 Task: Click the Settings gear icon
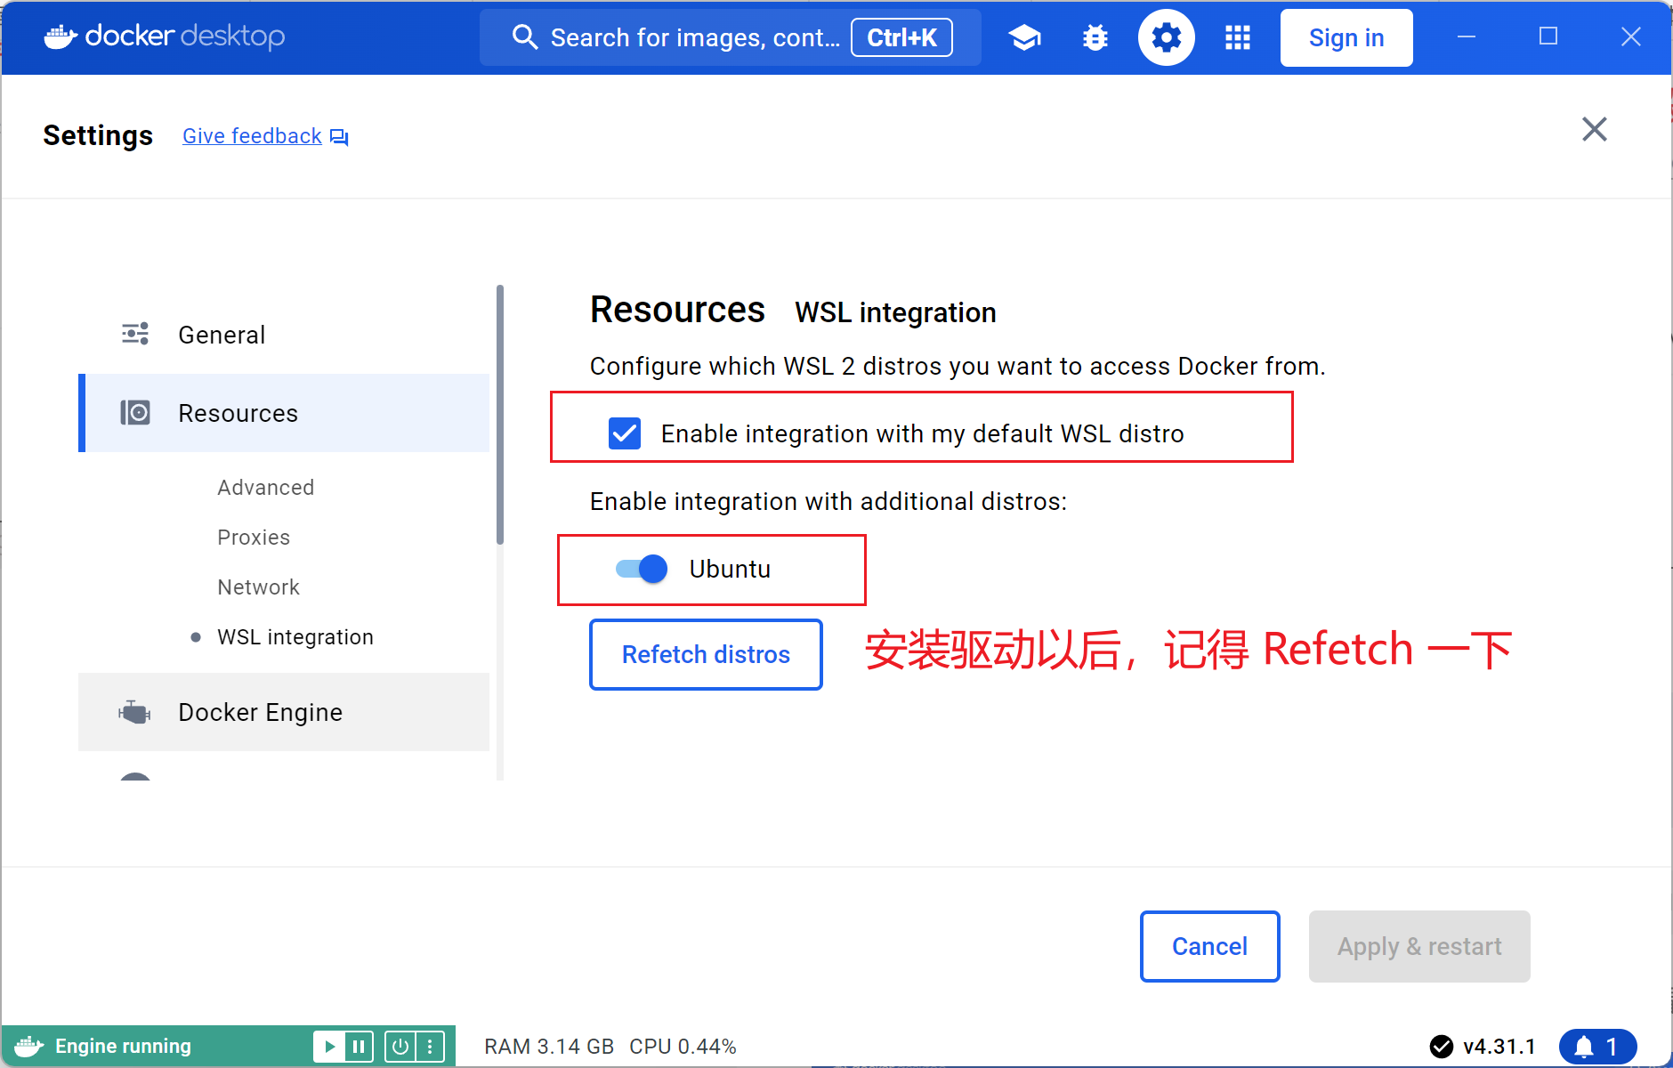click(x=1166, y=37)
